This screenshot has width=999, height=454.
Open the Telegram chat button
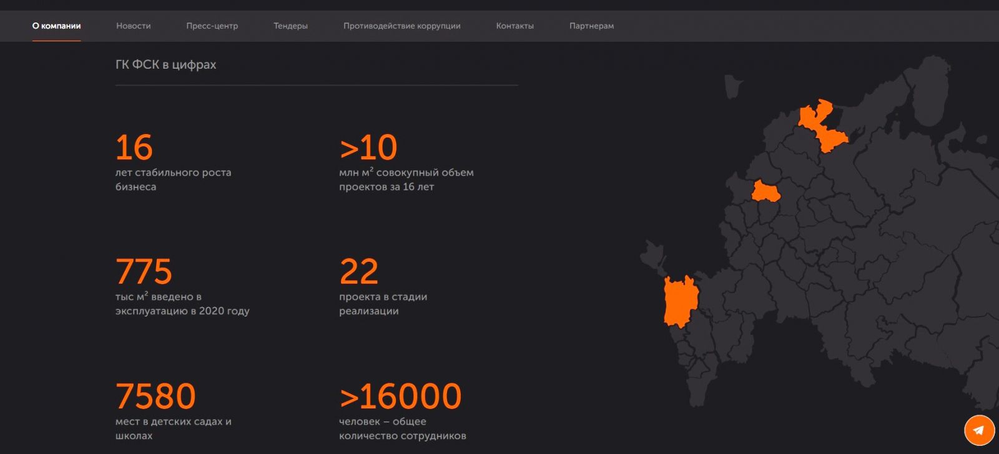(979, 430)
